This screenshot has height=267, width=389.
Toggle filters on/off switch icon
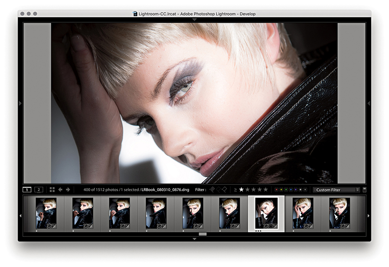point(364,190)
